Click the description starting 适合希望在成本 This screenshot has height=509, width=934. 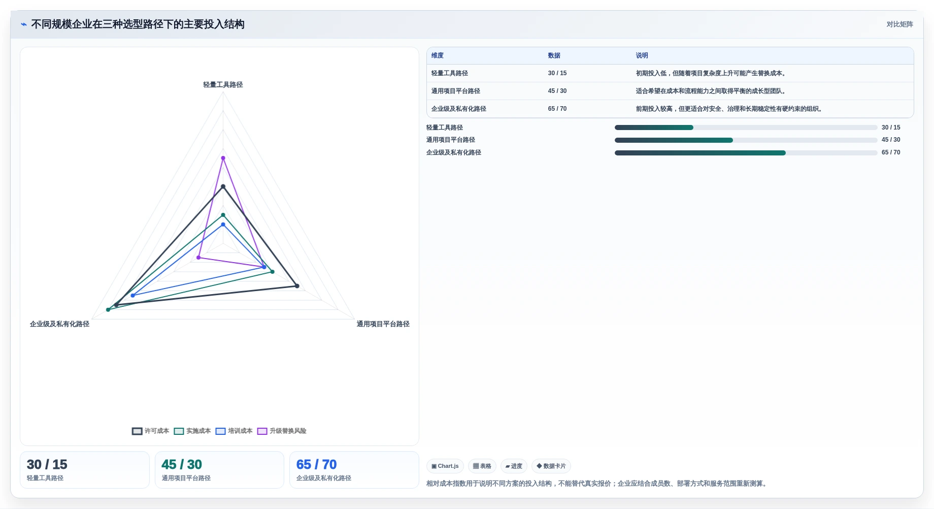click(712, 91)
